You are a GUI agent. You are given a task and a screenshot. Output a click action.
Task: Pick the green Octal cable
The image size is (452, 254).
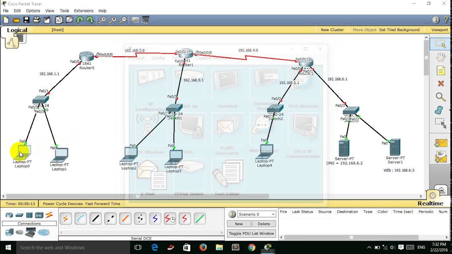[200, 219]
